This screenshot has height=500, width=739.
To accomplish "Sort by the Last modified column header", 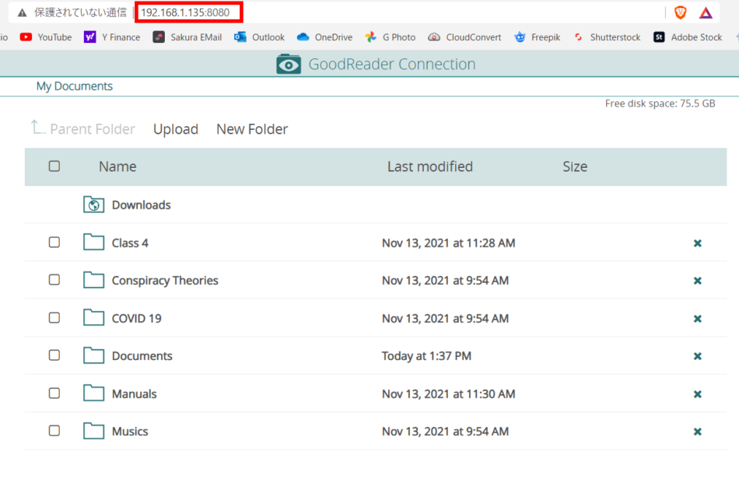I will (x=429, y=166).
